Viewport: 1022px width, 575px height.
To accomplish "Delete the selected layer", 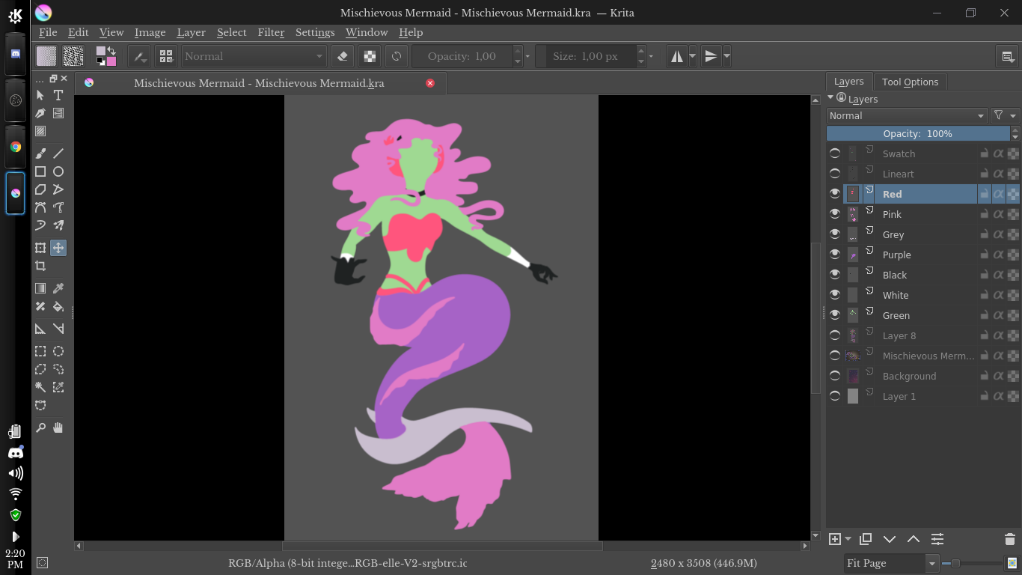I will tap(1009, 538).
